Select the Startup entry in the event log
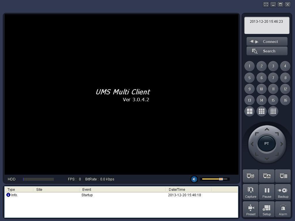The height and width of the screenshot is (221, 295). tap(86, 195)
